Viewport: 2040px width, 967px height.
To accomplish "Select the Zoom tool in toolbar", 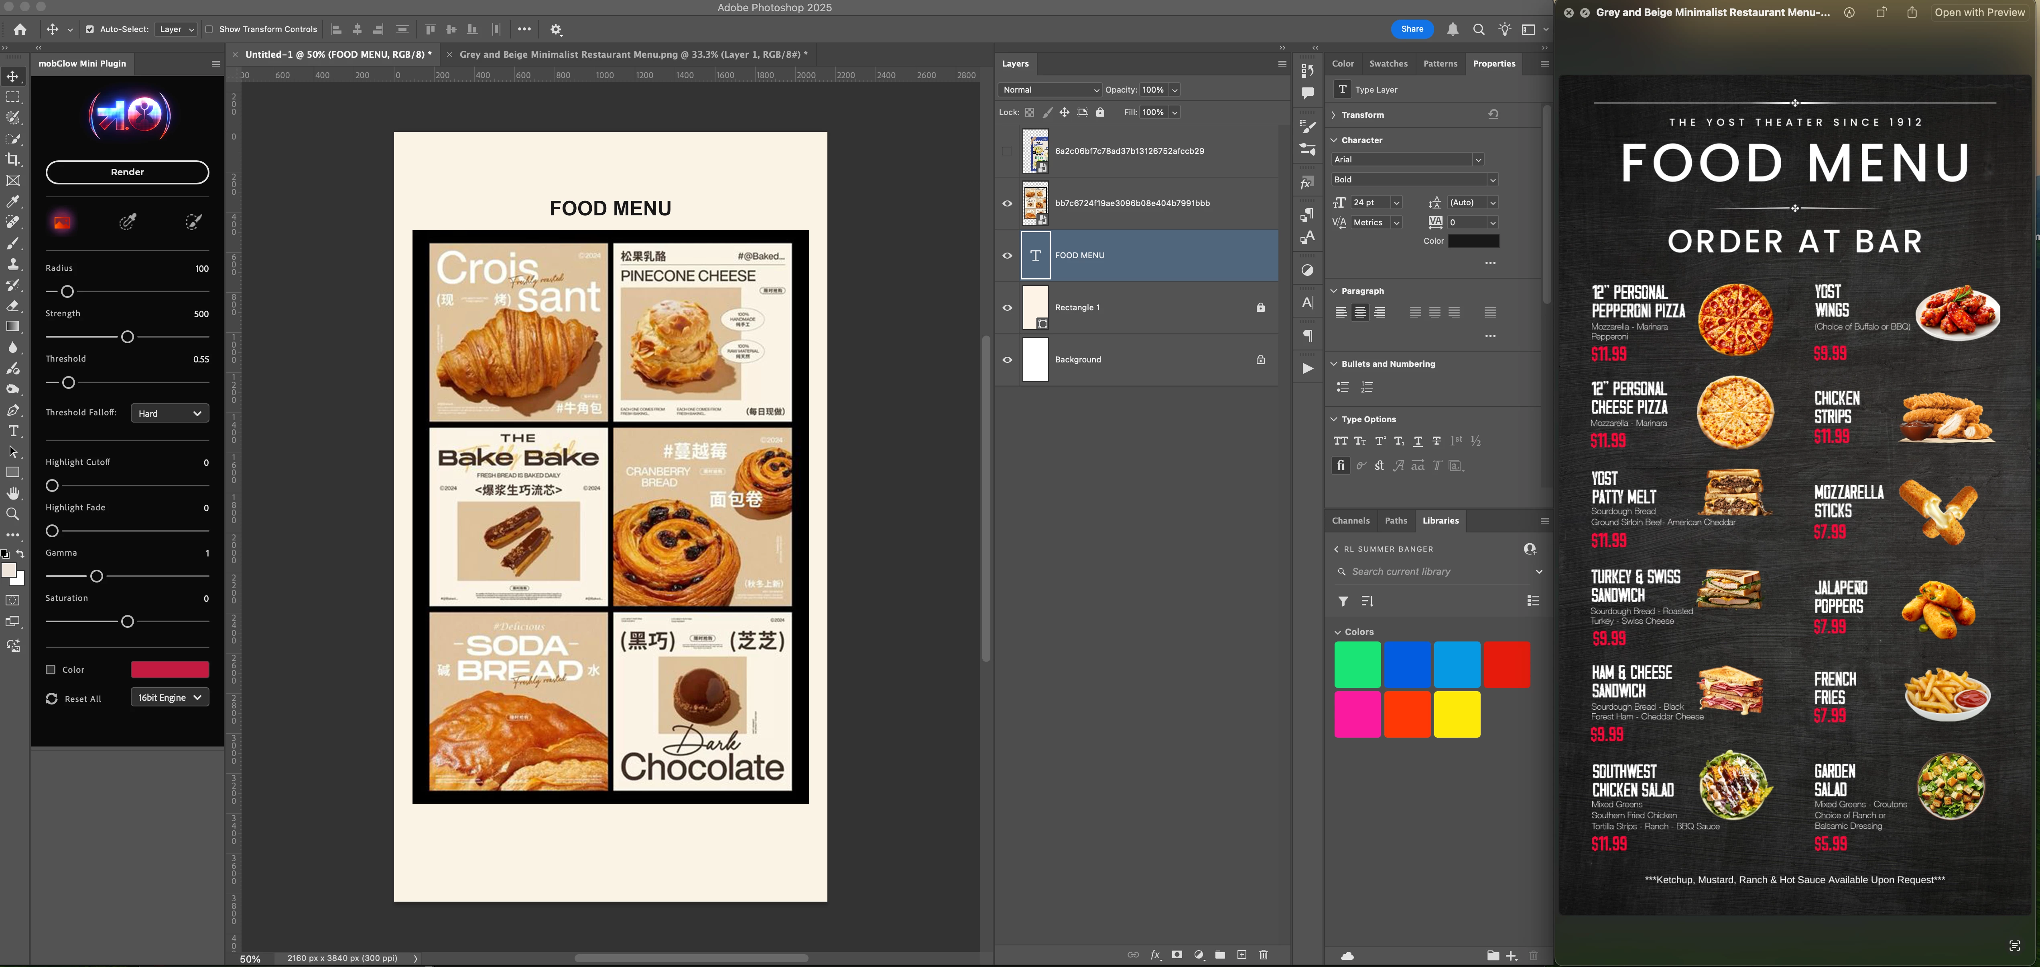I will coord(14,514).
